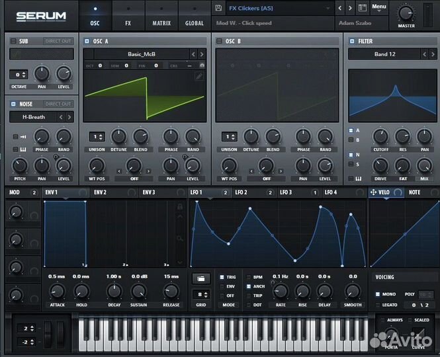Click next OSC B warp mode arrow
Viewport: 440px width, 357px height.
(x=281, y=171)
